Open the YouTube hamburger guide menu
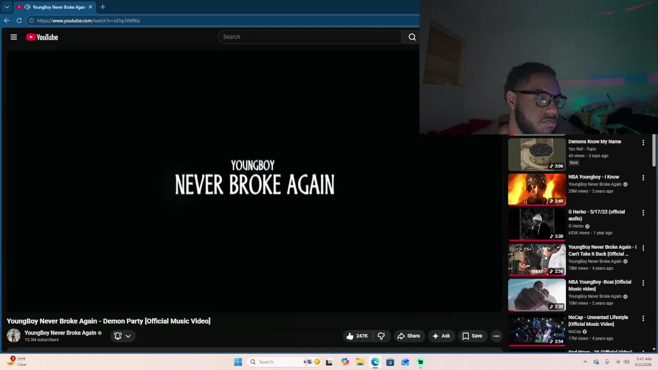Screen dimensions: 658x370 (14, 37)
